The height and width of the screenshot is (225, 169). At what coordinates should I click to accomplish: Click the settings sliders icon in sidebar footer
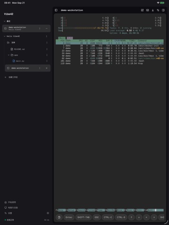pos(6,213)
